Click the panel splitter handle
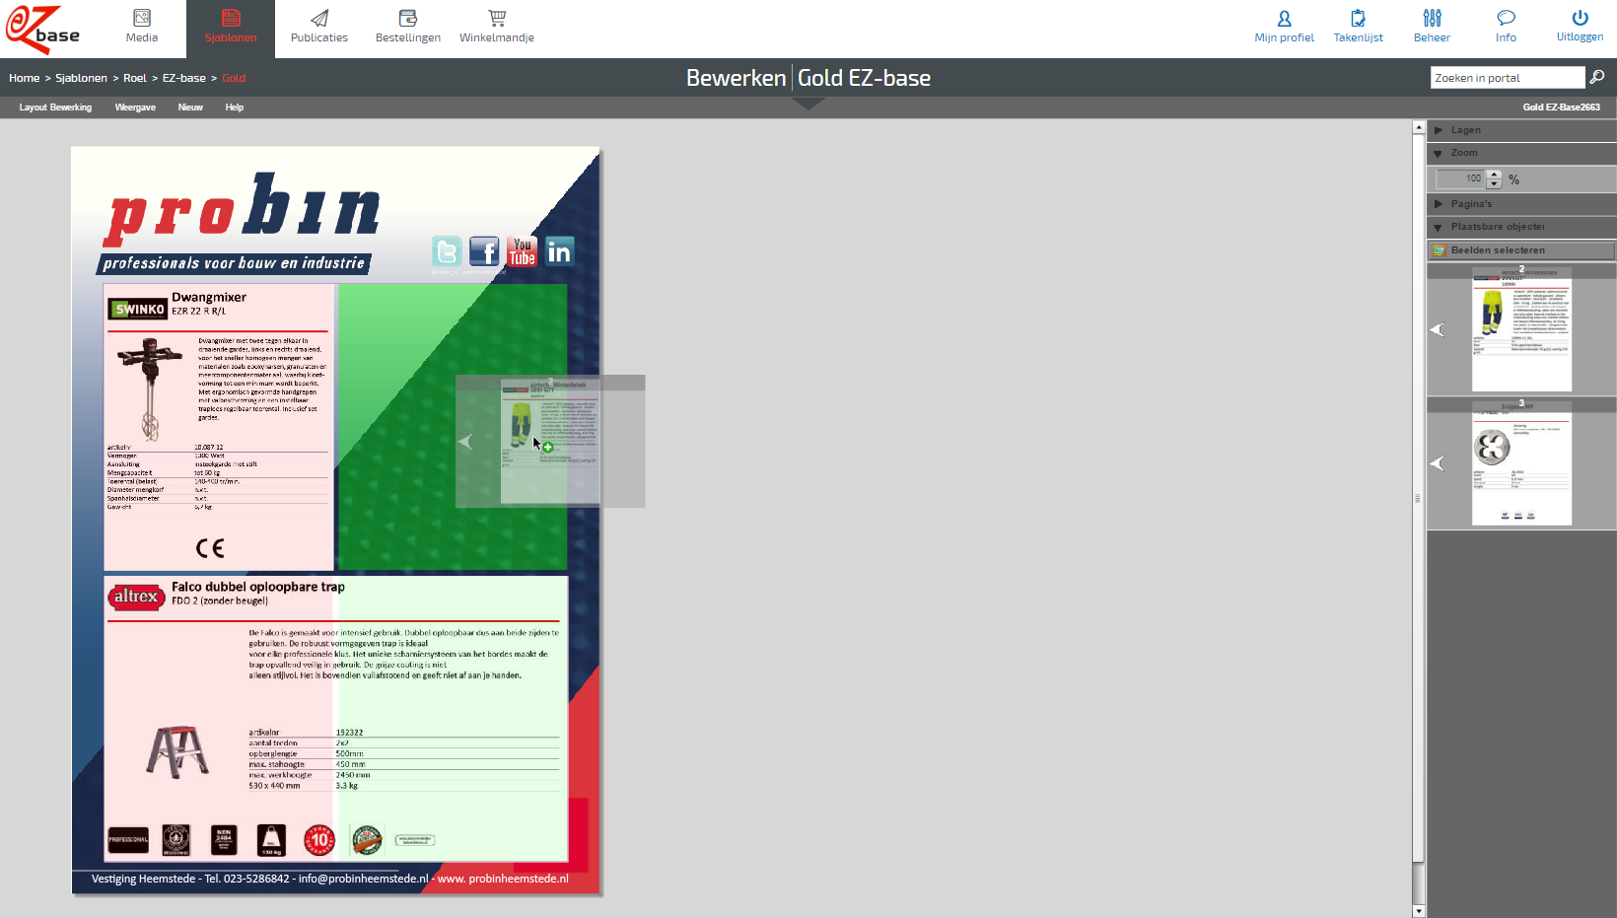Image resolution: width=1617 pixels, height=918 pixels. click(x=1418, y=498)
